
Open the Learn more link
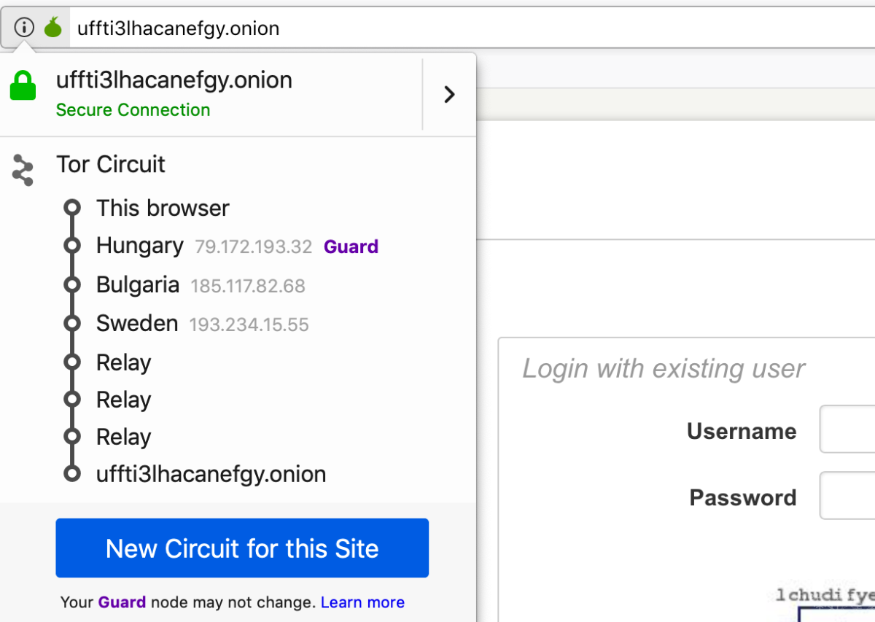pos(362,602)
